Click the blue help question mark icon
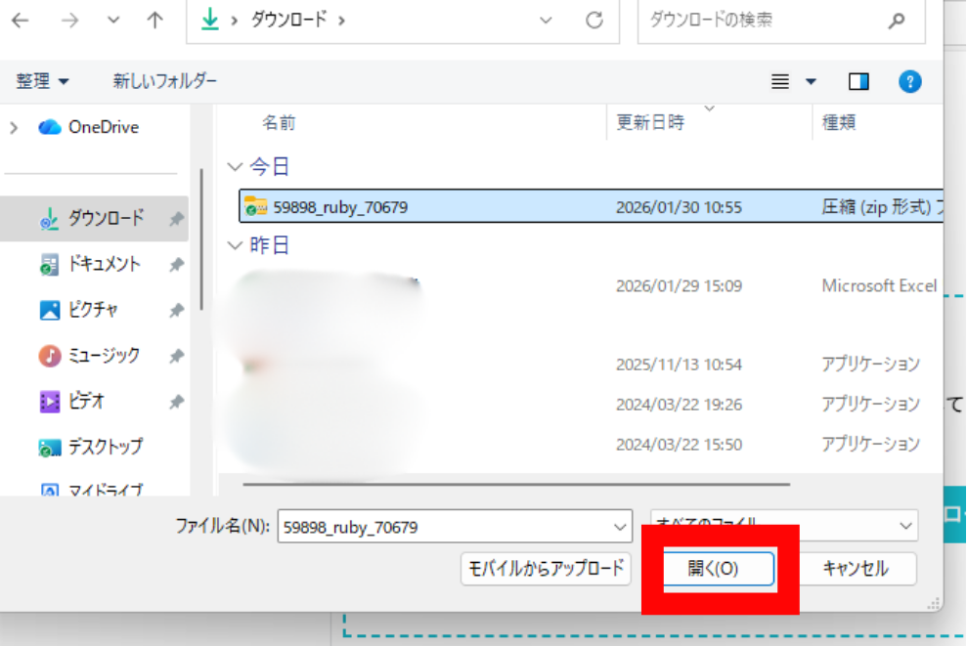This screenshot has height=646, width=967. [x=909, y=81]
